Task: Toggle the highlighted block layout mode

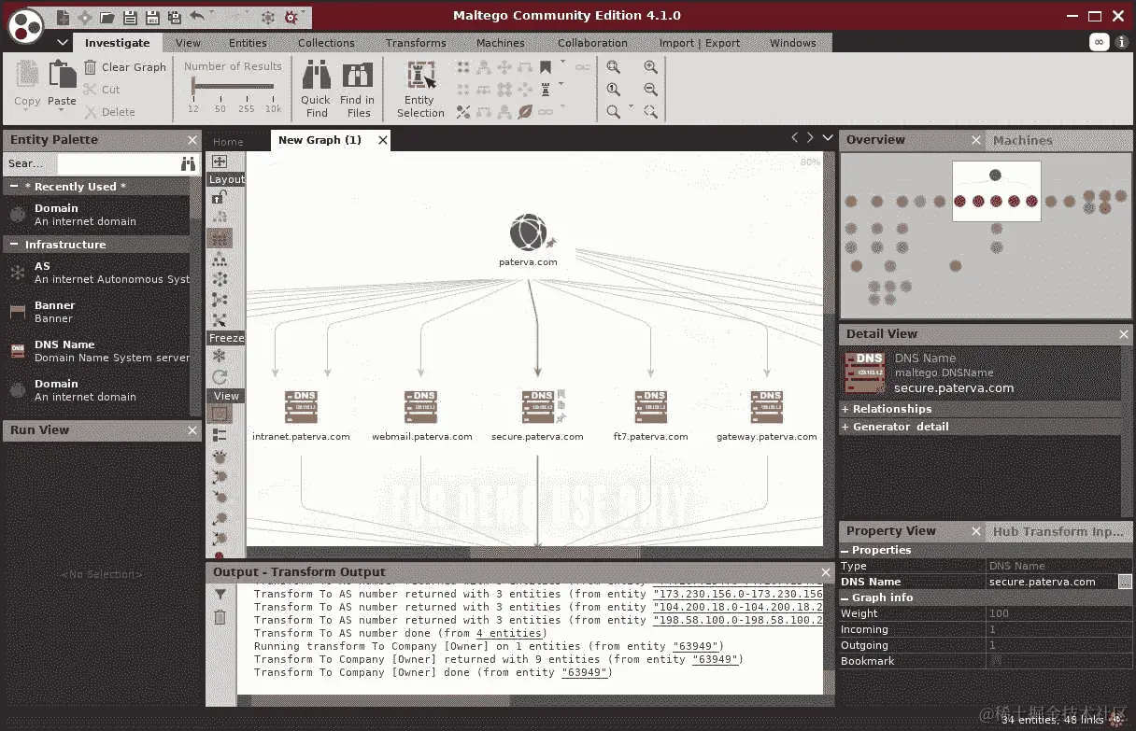Action: pyautogui.click(x=220, y=238)
